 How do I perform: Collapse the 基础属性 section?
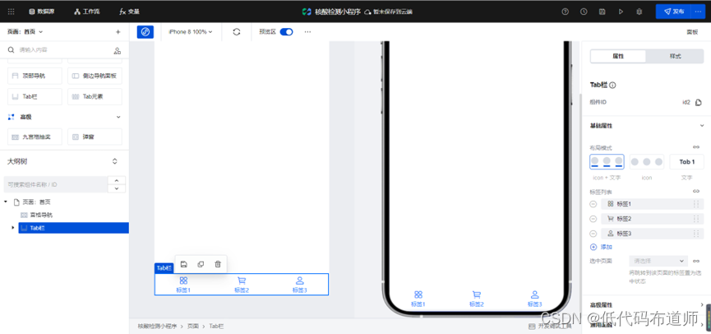(x=701, y=126)
